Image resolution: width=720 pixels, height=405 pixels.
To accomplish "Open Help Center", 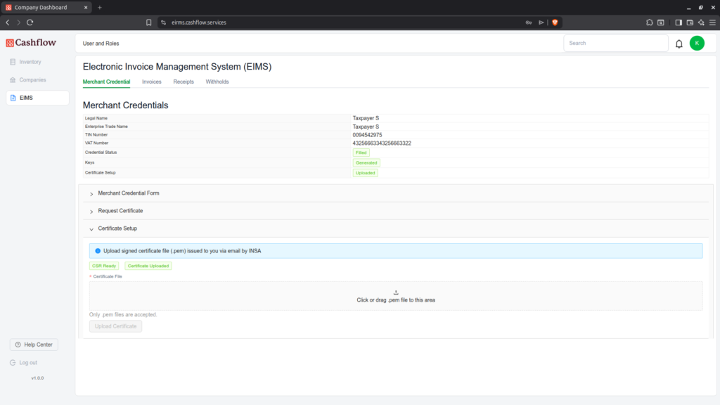I will click(34, 345).
